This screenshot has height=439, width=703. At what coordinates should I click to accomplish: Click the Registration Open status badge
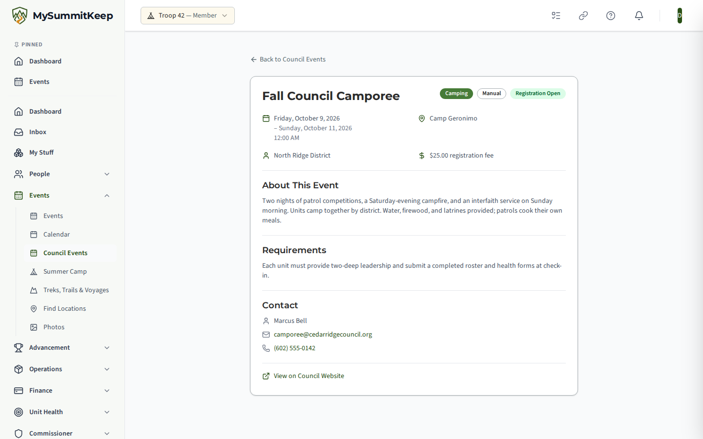click(538, 94)
